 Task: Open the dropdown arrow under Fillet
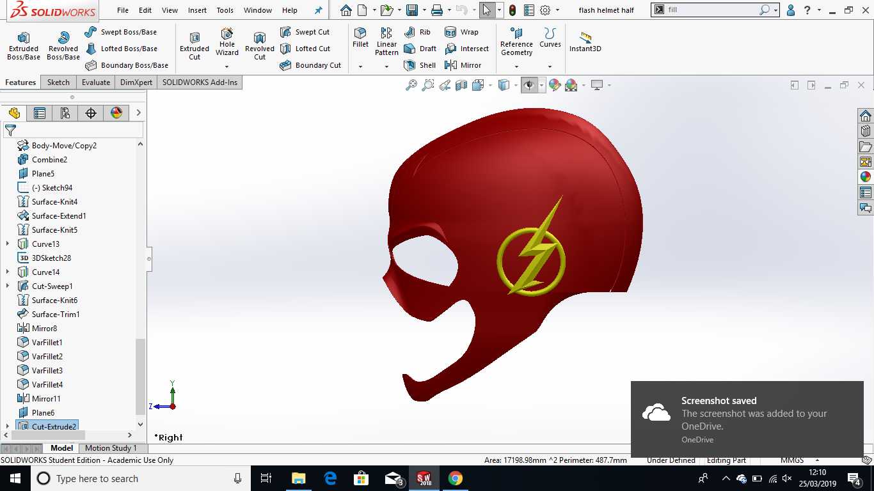(360, 66)
